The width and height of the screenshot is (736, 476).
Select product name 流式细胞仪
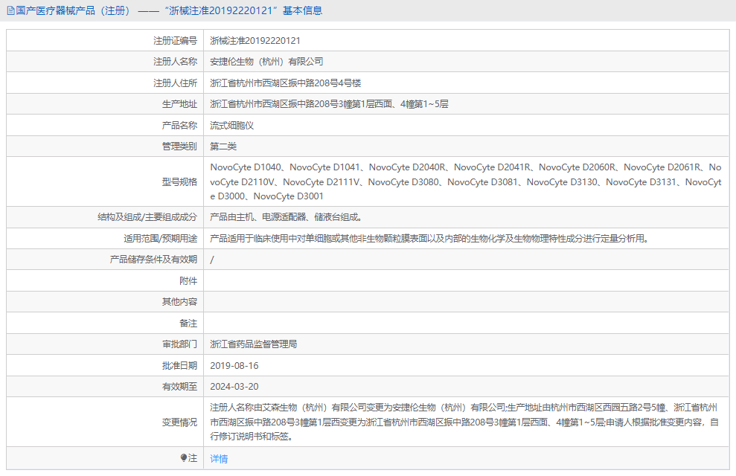click(x=231, y=125)
